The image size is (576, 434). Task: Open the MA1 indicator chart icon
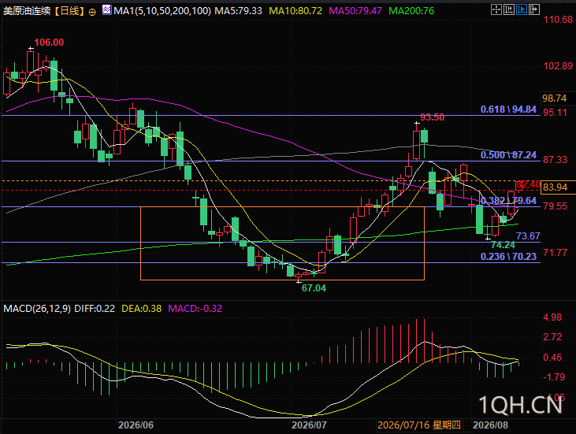pos(106,10)
